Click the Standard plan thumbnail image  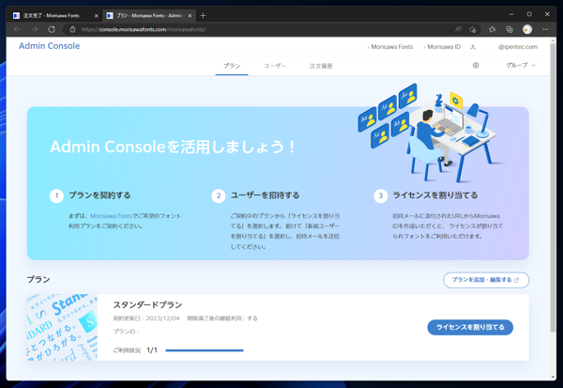[x=62, y=327]
